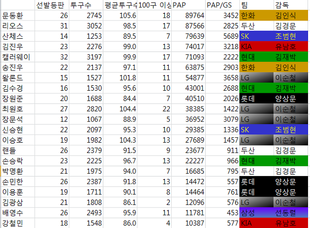This screenshot has width=310, height=228.
Task: Select PAP value 10387
Action: point(188,223)
